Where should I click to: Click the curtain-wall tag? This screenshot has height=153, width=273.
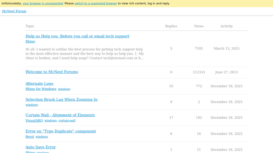point(67,121)
